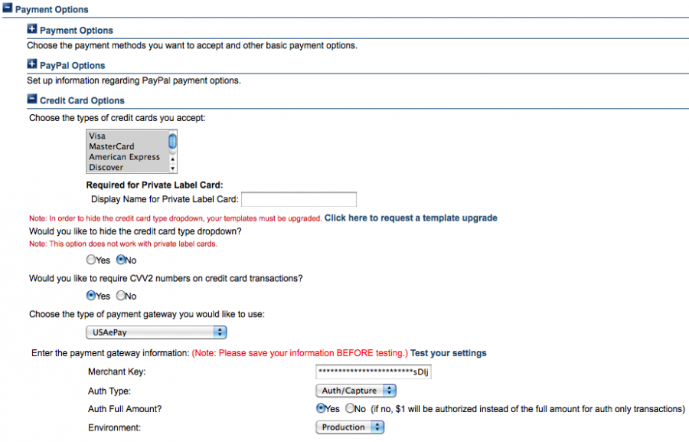Select No for hiding card type dropdown
This screenshot has width=689, height=442.
[x=120, y=260]
